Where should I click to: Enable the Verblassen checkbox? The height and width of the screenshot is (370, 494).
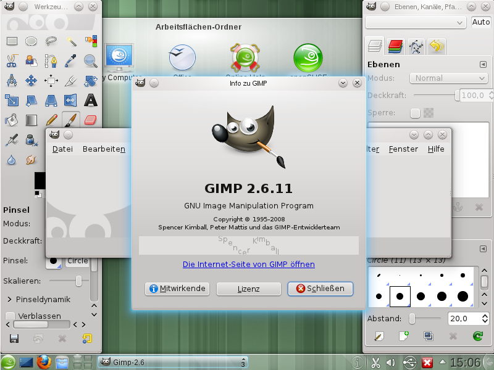pyautogui.click(x=10, y=316)
